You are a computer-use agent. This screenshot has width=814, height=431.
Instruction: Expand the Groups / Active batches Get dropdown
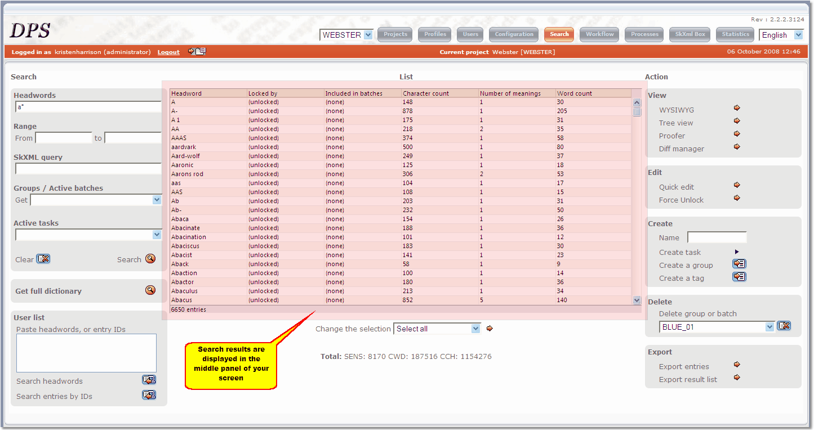pyautogui.click(x=157, y=200)
